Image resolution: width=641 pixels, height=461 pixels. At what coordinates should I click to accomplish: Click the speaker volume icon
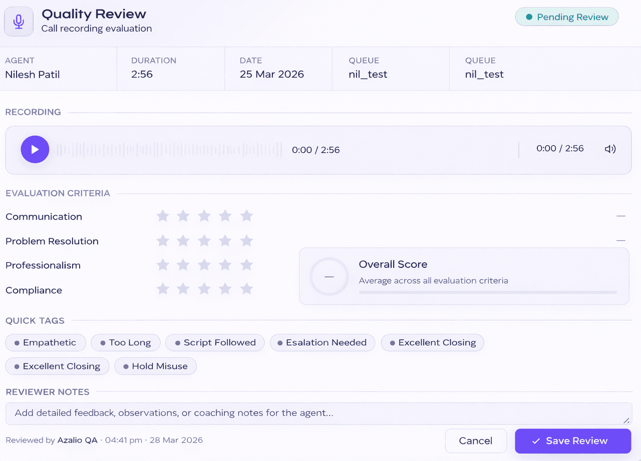pos(610,149)
